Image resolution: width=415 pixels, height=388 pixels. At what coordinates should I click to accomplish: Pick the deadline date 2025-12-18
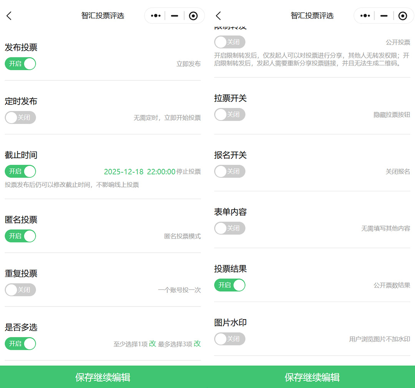coord(124,172)
